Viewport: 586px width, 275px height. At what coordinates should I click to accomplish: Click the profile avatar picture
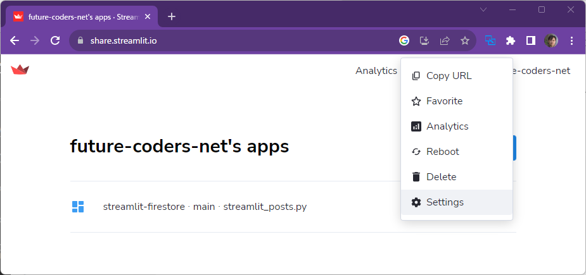[x=551, y=40]
